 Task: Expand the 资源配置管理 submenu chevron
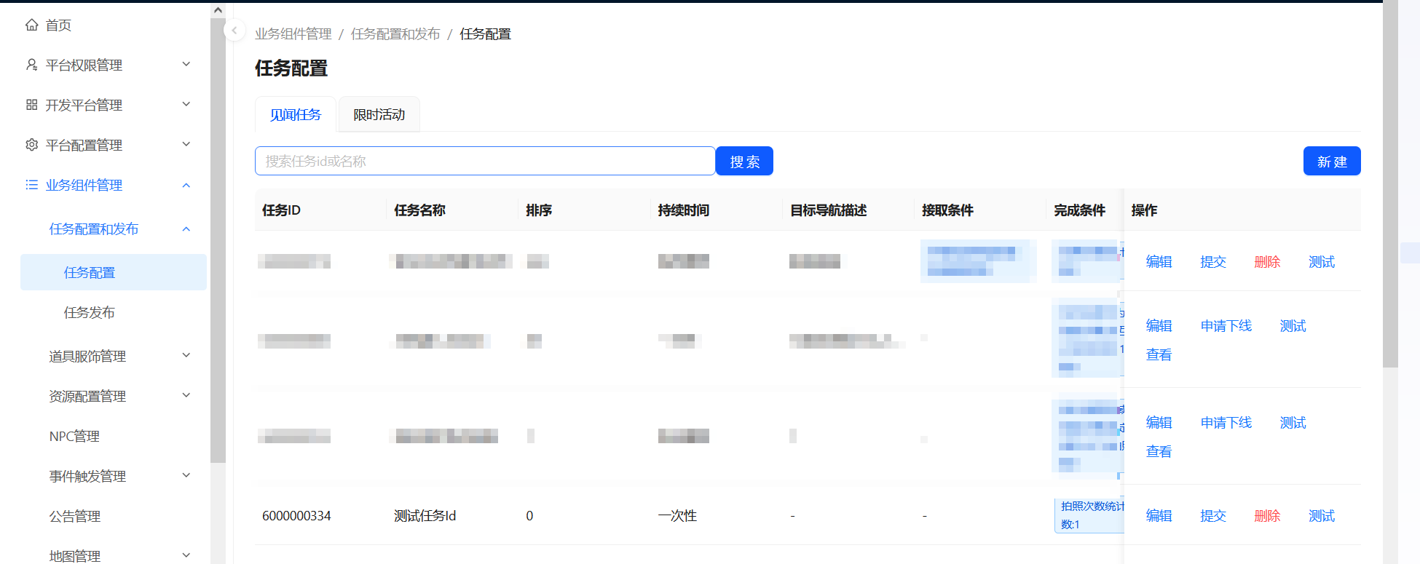(186, 396)
